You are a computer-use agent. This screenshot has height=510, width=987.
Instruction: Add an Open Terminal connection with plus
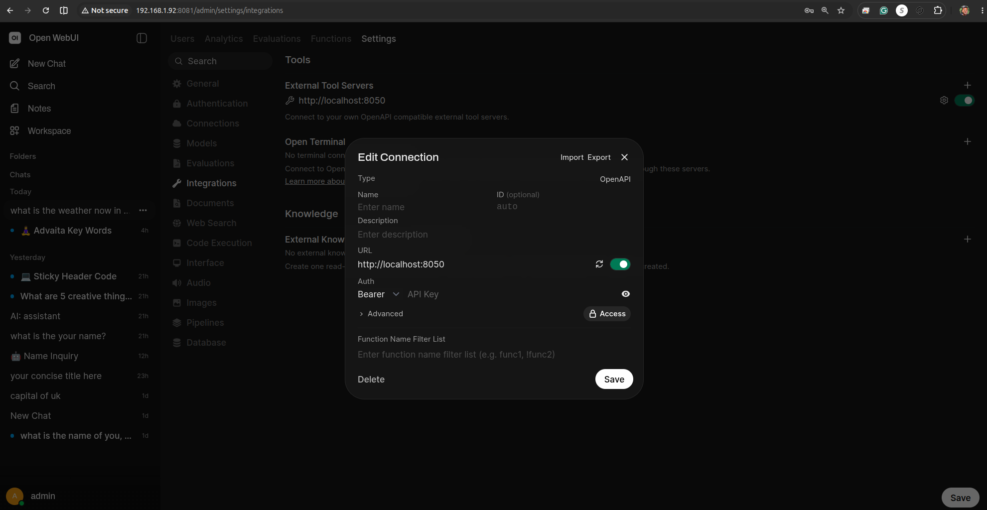point(968,141)
